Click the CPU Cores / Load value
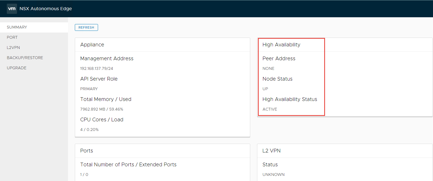The height and width of the screenshot is (181, 433). click(89, 130)
